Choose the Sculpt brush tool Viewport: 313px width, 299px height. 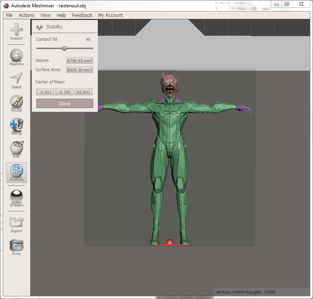[x=16, y=103]
